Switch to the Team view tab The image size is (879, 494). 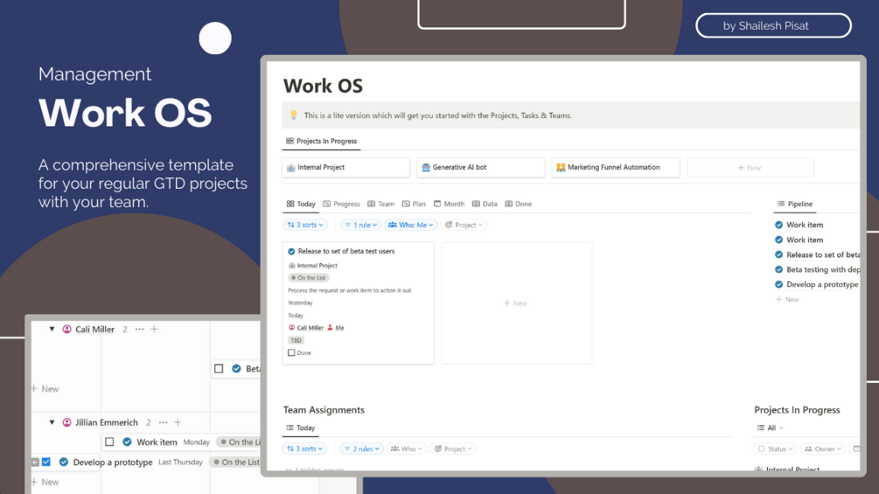[381, 204]
